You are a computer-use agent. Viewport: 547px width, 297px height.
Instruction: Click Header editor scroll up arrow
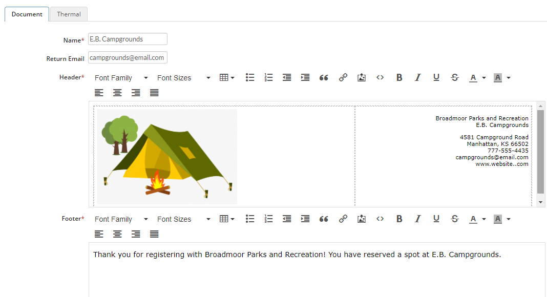540,105
